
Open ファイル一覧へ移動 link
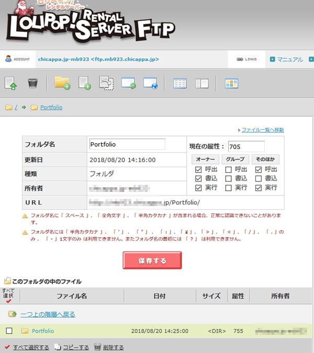pos(263,130)
